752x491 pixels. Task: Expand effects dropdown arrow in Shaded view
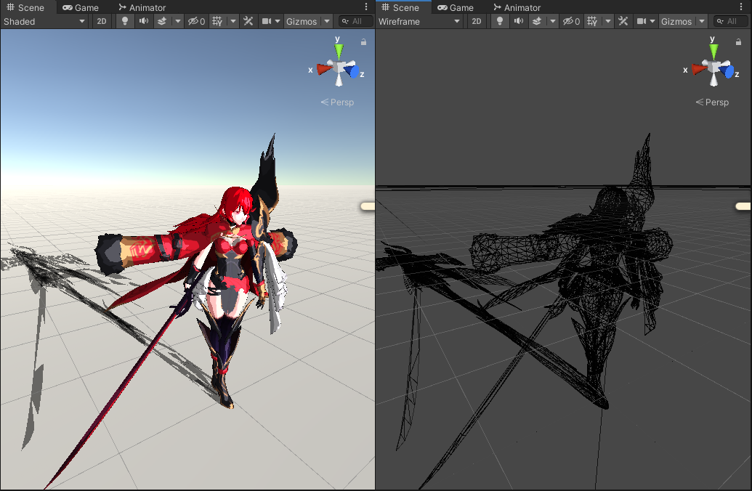[178, 21]
